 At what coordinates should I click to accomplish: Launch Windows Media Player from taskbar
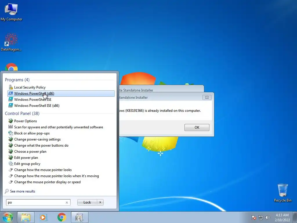(x=44, y=217)
